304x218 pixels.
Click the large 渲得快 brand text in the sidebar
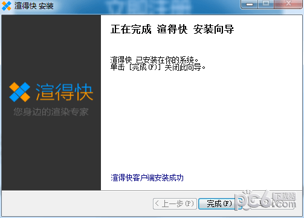pyautogui.click(x=65, y=92)
